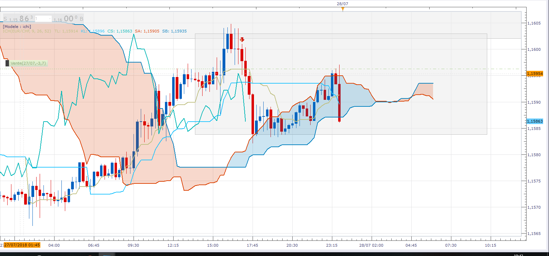Click the 1,1600 price axis label
Viewport: 549px width, 256px height.
pos(534,49)
